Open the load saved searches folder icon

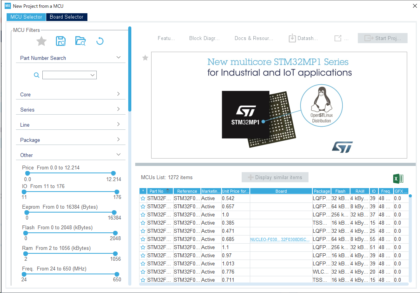[x=80, y=41]
